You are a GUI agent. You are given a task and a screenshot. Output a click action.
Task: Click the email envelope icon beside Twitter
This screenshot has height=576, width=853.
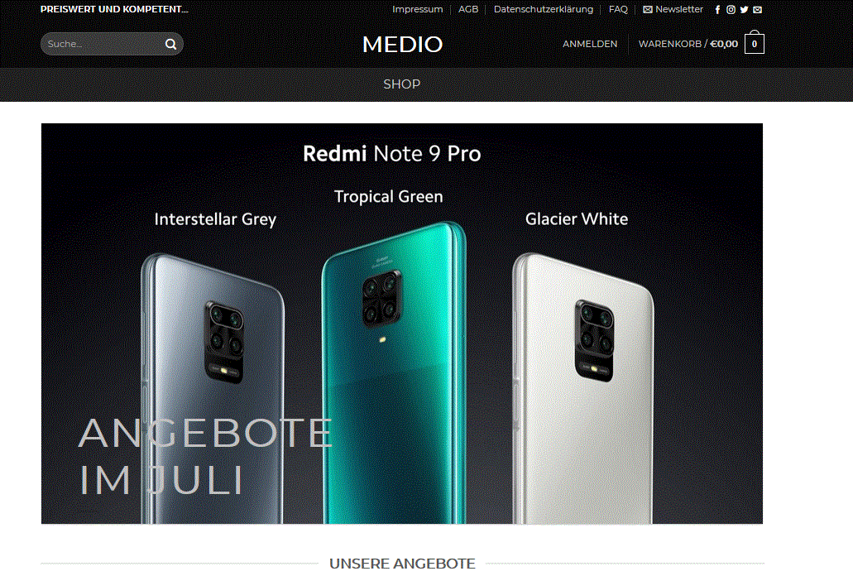(x=757, y=10)
